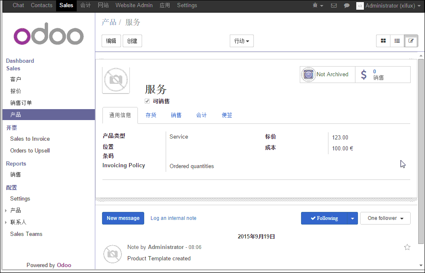Click Log an internal note link
The height and width of the screenshot is (273, 425).
pos(173,218)
